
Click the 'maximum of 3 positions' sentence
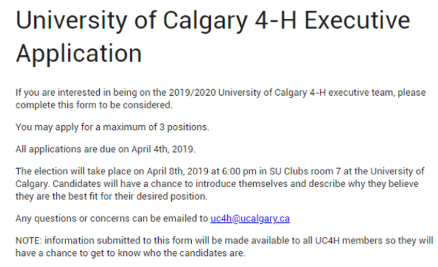(x=112, y=127)
